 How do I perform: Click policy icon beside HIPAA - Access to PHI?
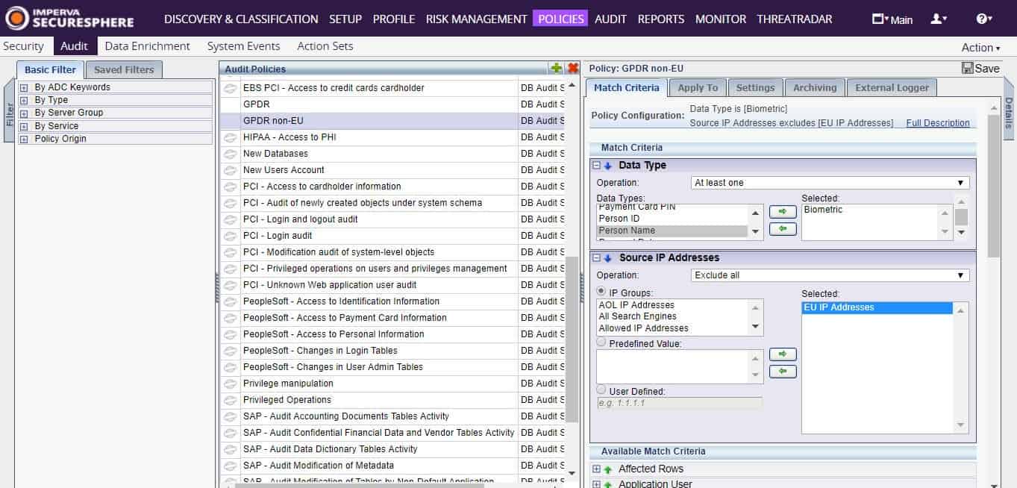point(231,137)
